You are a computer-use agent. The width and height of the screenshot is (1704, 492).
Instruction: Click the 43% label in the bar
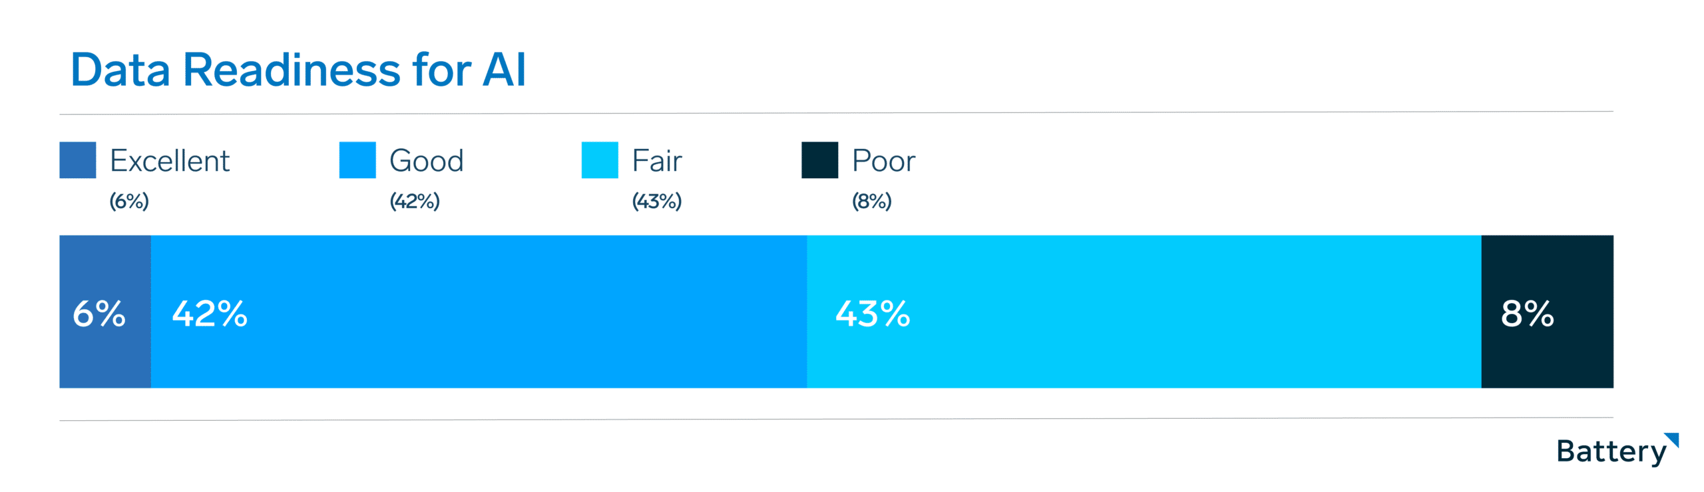click(873, 314)
